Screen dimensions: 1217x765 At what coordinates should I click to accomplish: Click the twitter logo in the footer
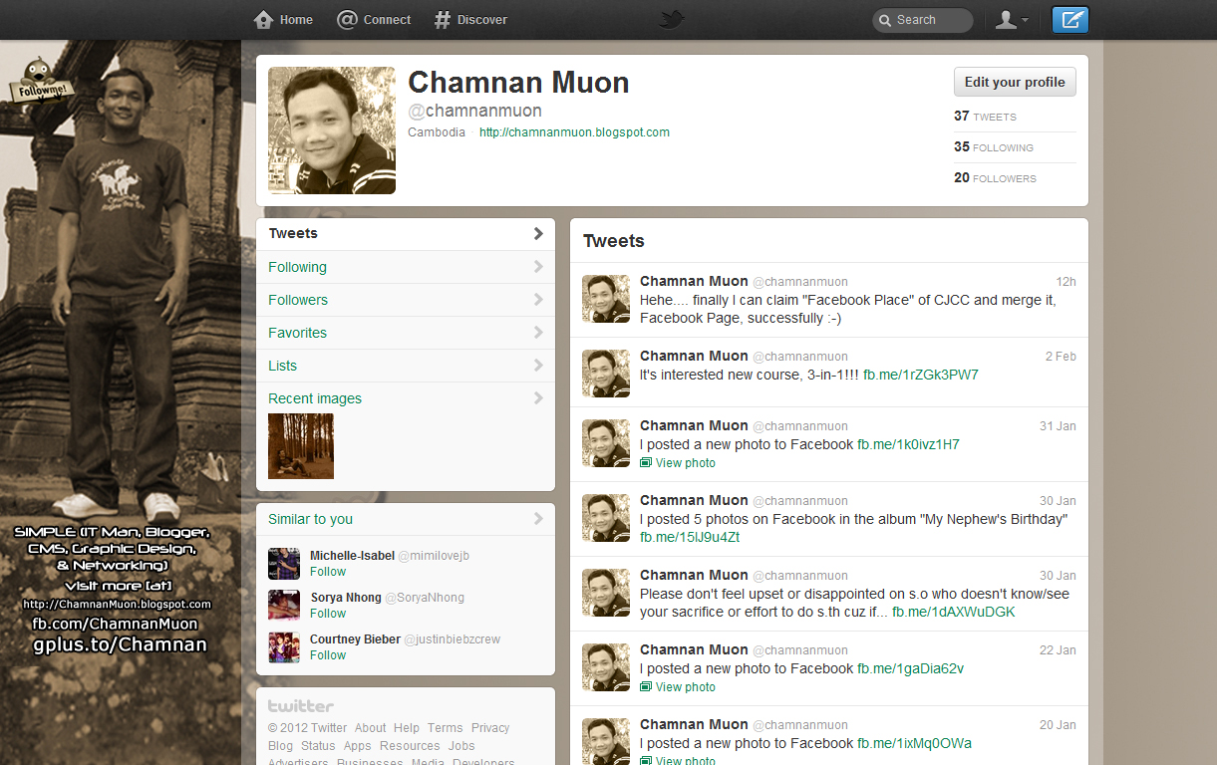[x=300, y=705]
